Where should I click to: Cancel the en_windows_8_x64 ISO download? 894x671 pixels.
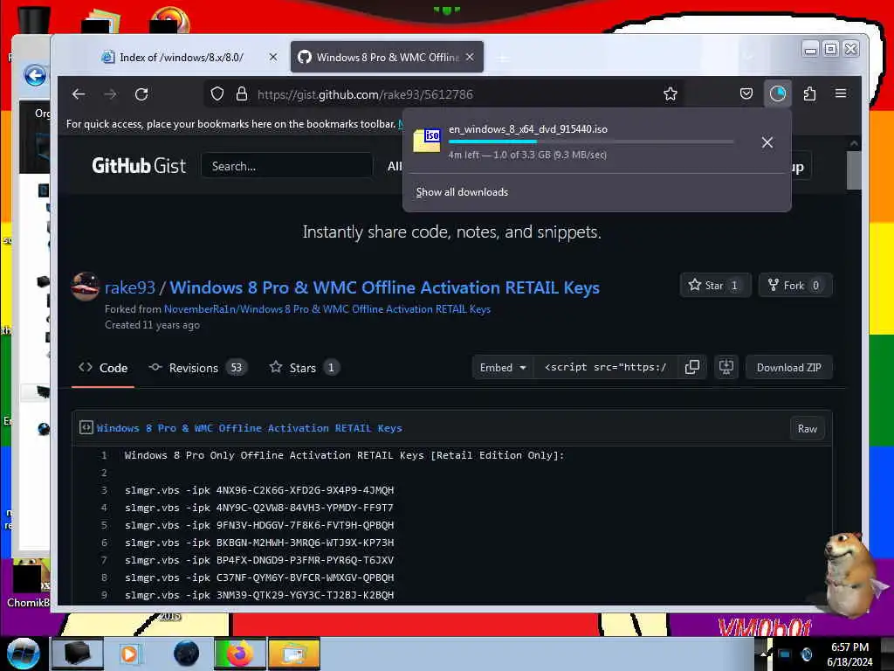click(767, 142)
